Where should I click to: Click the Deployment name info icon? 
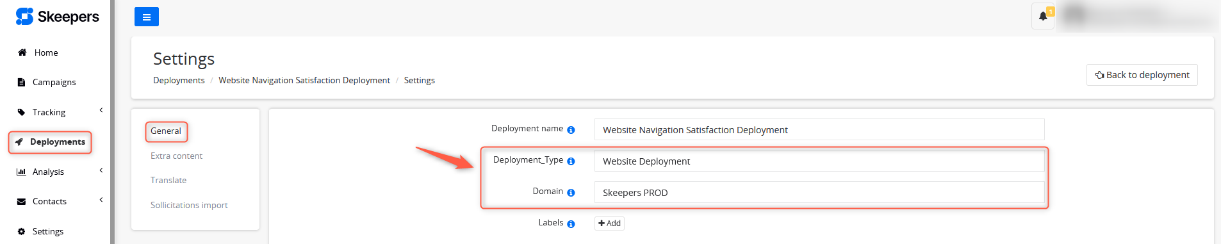click(x=571, y=130)
